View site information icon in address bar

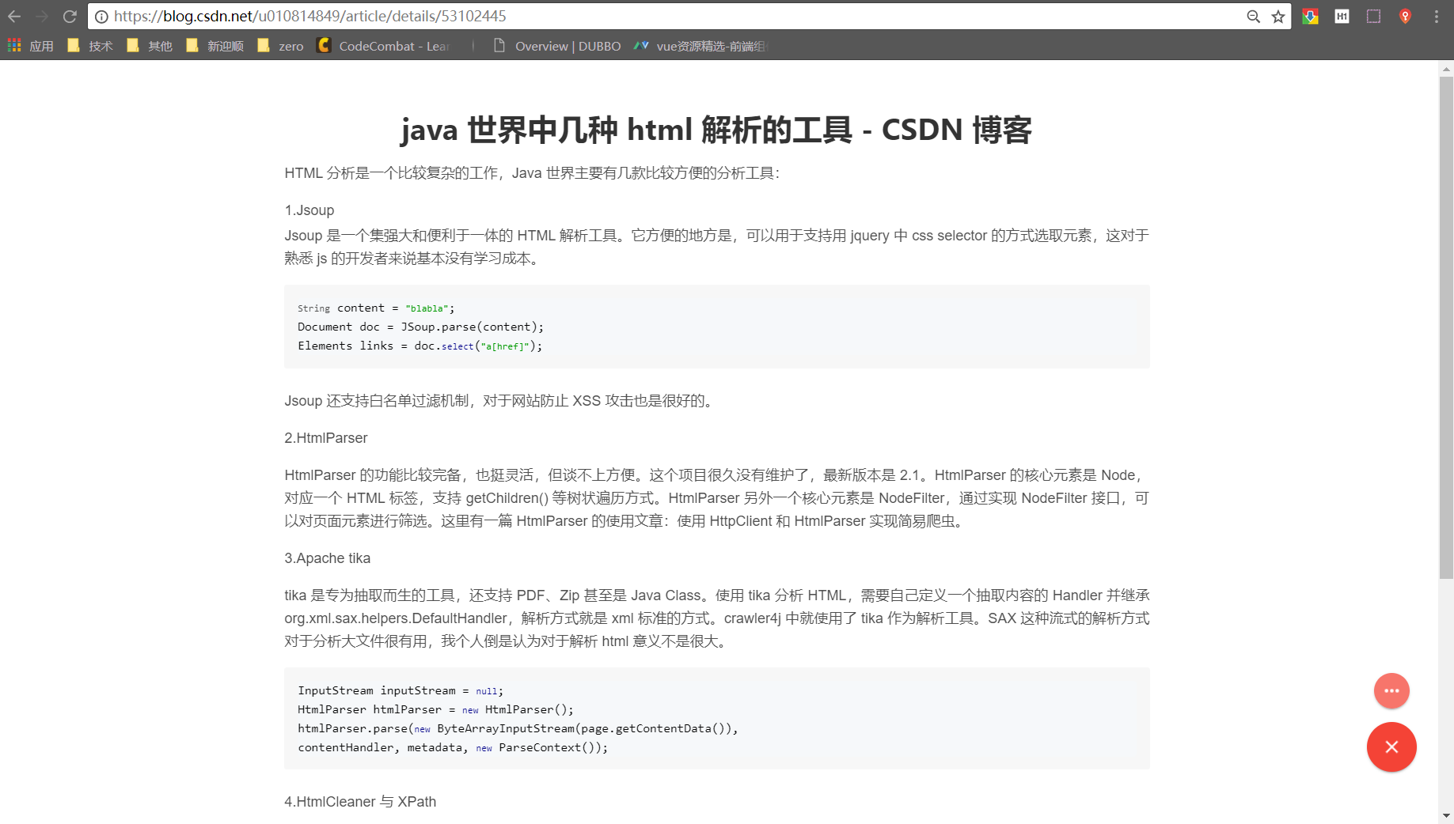click(101, 17)
